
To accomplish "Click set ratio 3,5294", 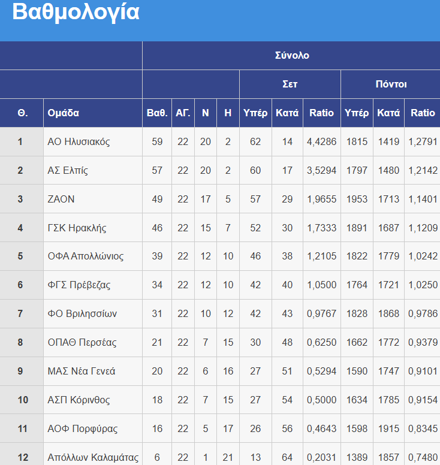I will [322, 171].
